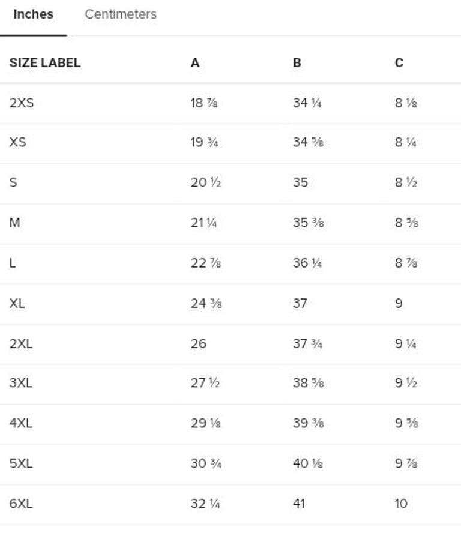Select the XL size row label

point(17,303)
